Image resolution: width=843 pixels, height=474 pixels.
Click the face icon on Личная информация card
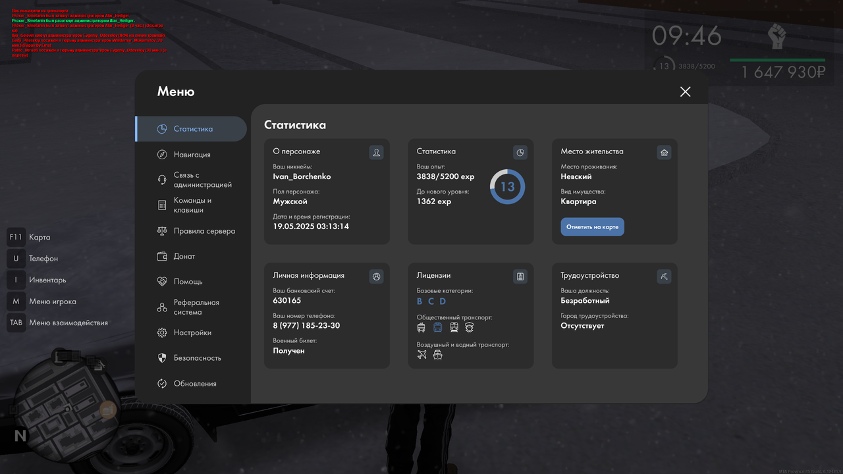coord(376,276)
